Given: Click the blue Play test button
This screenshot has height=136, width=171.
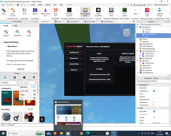Looking at the screenshot, I should [x=18, y=5].
